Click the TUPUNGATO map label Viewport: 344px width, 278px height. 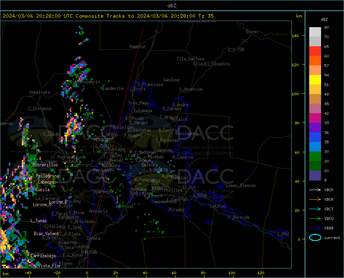pos(68,218)
